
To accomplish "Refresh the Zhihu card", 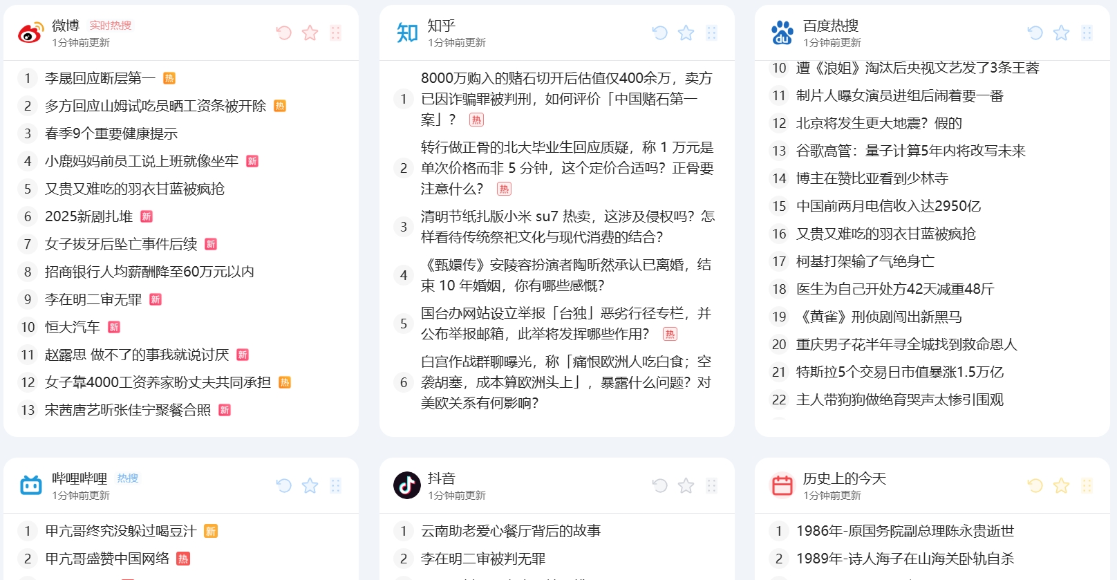I will tap(660, 32).
